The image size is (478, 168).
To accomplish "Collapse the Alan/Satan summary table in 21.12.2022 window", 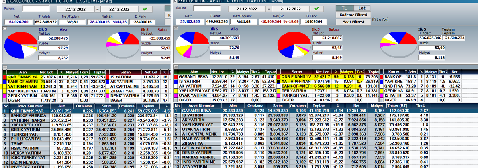I will tap(176, 67).
